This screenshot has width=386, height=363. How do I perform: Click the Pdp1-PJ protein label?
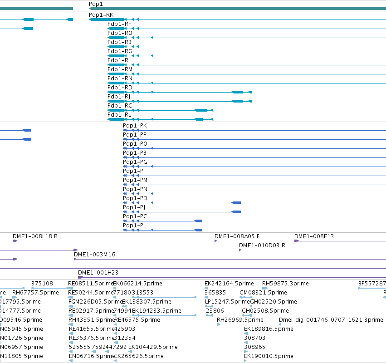(x=134, y=207)
